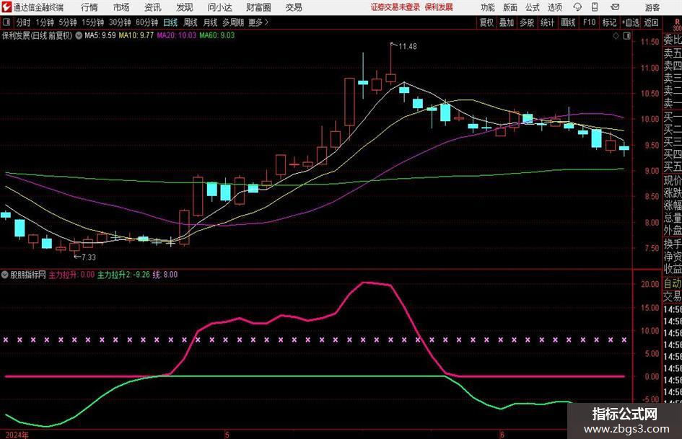Image resolution: width=682 pixels, height=439 pixels.
Task: Select the 日线 daily period
Action: coord(170,22)
